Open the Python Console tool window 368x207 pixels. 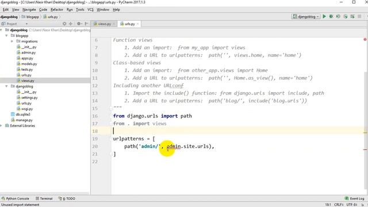pos(16,198)
